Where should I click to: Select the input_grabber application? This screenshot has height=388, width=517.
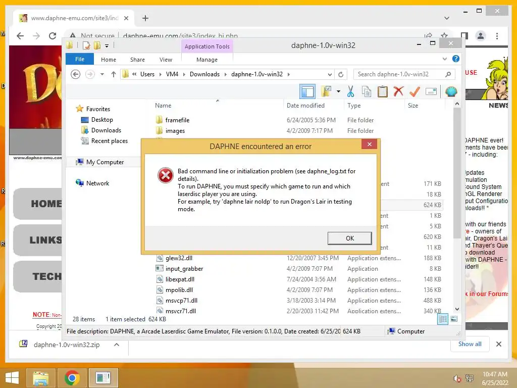click(x=184, y=269)
